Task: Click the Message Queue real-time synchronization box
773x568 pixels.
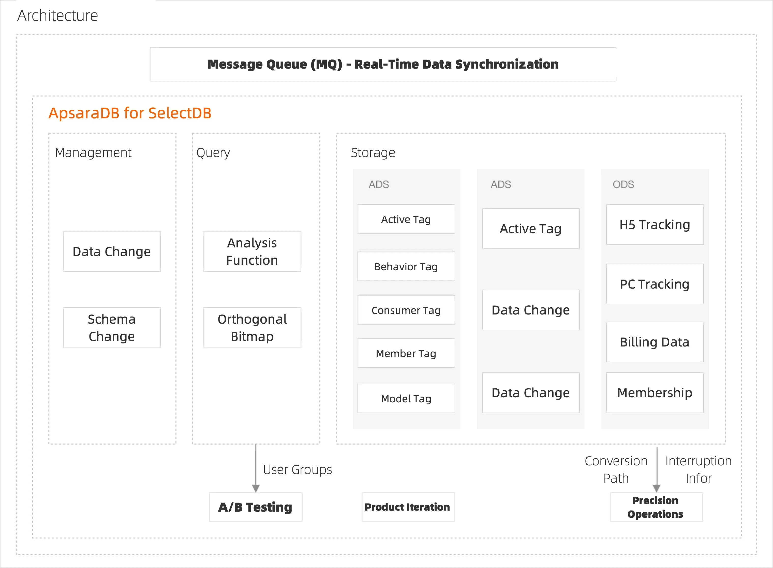Action: 383,64
